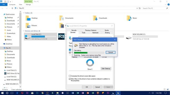Select DVD Drive (D:) in navigation pane
Viewport: 170px width, 95px height.
click(12, 73)
